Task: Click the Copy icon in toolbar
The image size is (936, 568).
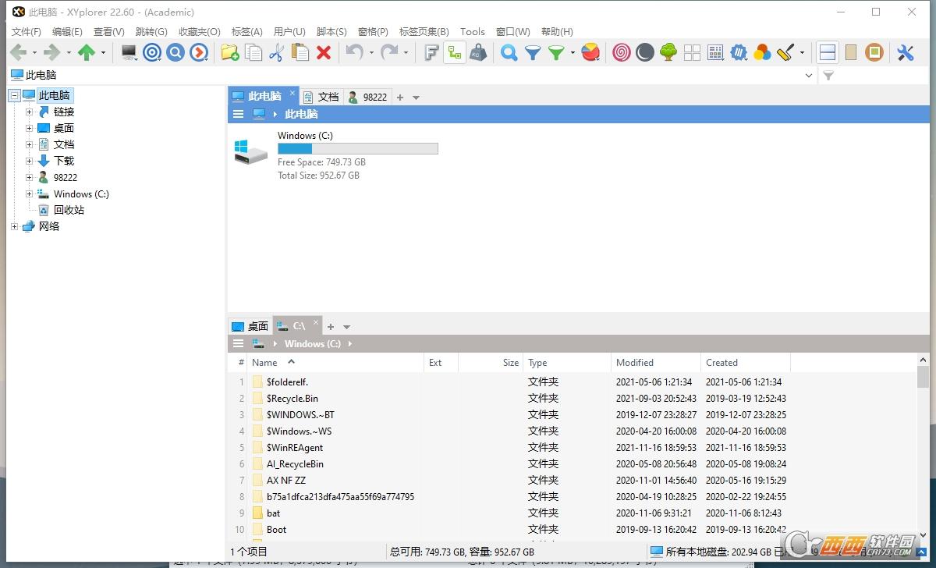Action: tap(253, 52)
